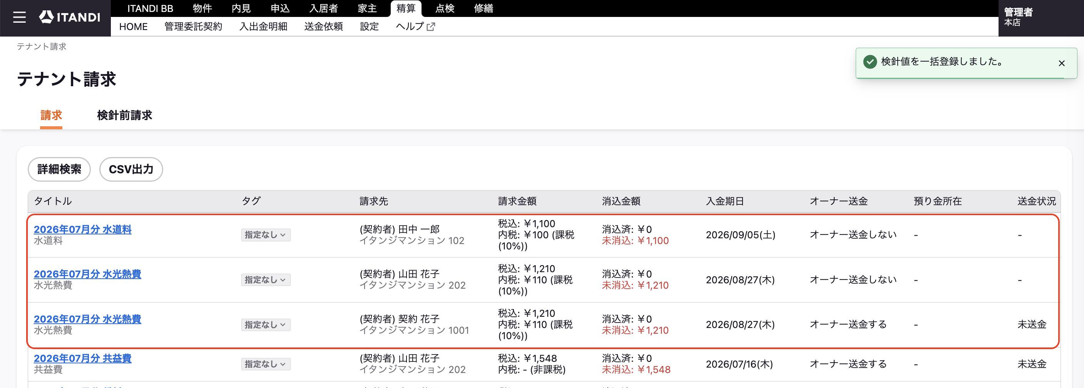Click the 2026/09/05(土) date cell
The width and height of the screenshot is (1084, 388).
point(740,235)
